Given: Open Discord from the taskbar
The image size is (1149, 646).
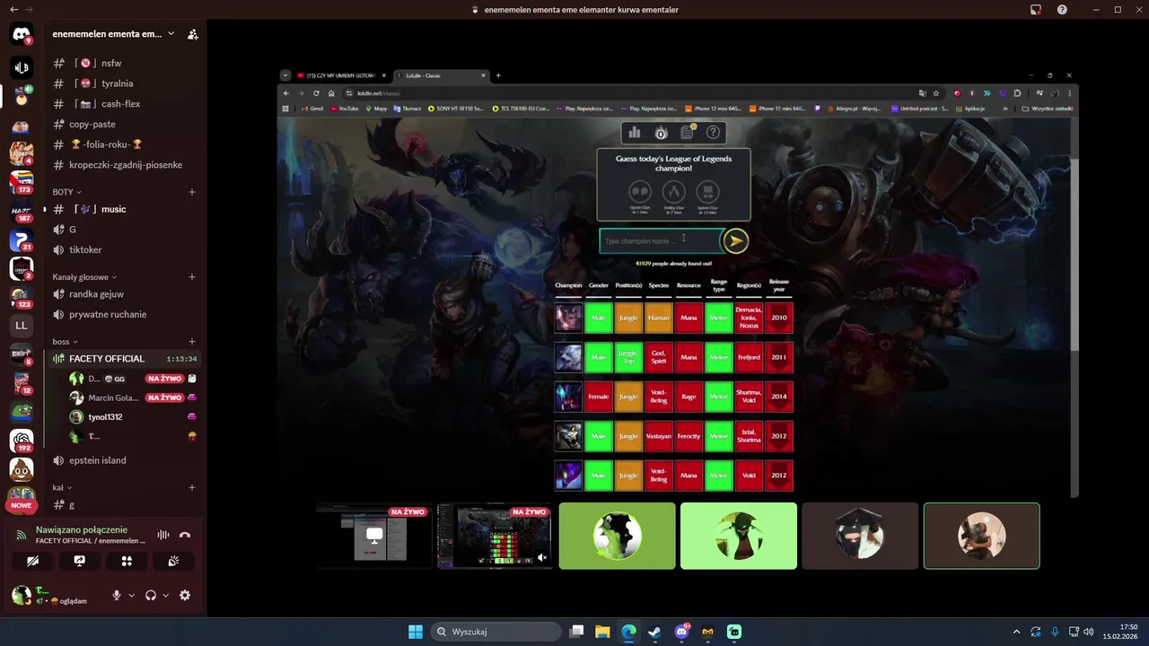Looking at the screenshot, I should click(681, 632).
